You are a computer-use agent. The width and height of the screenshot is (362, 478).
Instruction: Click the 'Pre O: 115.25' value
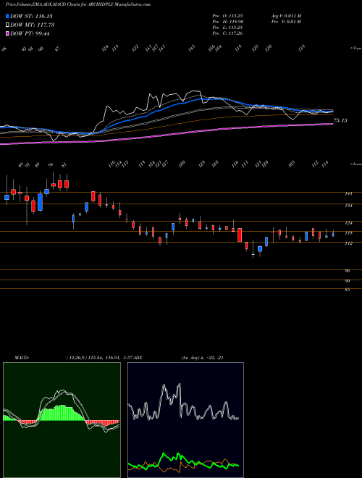point(227,16)
